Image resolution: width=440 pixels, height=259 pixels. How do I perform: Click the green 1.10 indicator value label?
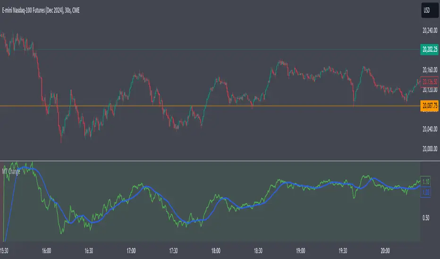(x=425, y=181)
